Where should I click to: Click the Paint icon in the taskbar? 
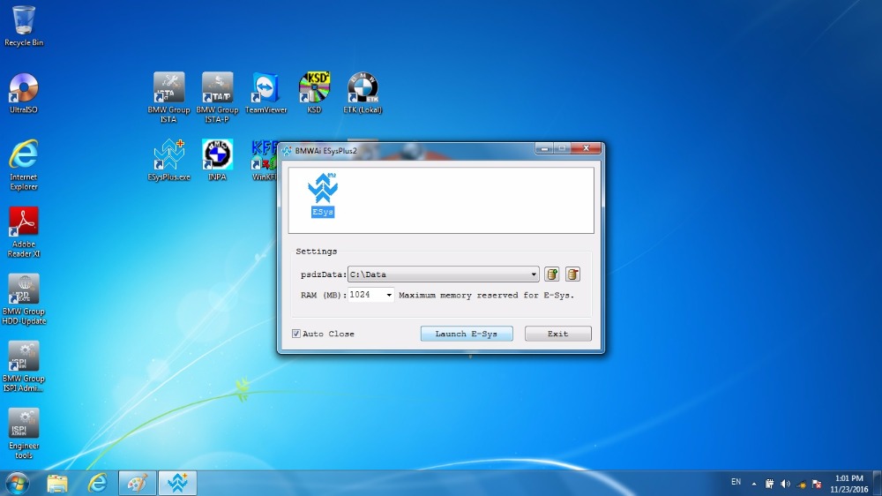138,483
